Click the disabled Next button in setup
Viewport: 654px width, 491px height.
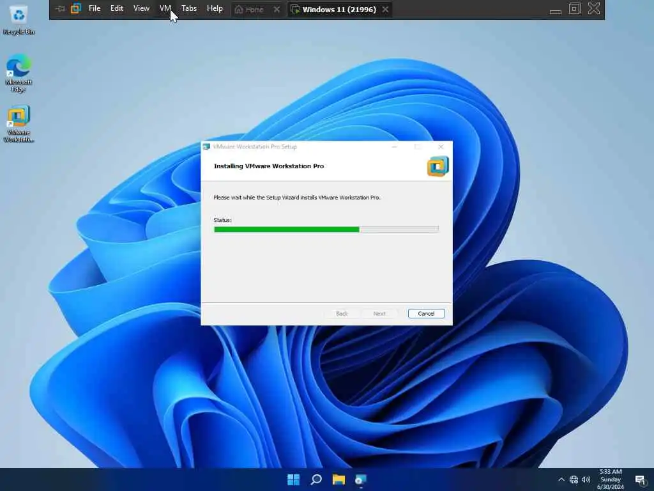(379, 313)
